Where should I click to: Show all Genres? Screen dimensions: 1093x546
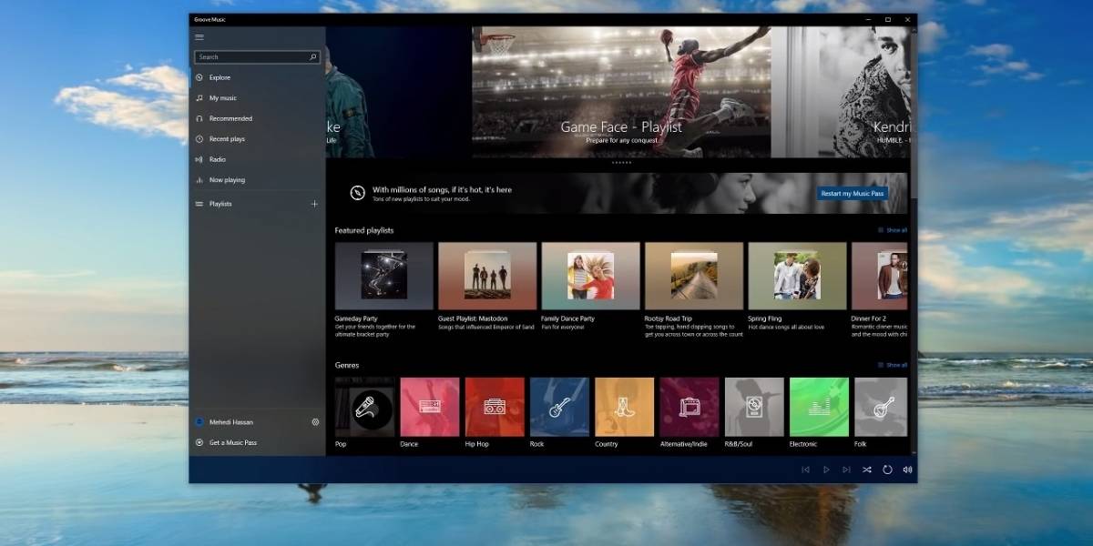(893, 365)
